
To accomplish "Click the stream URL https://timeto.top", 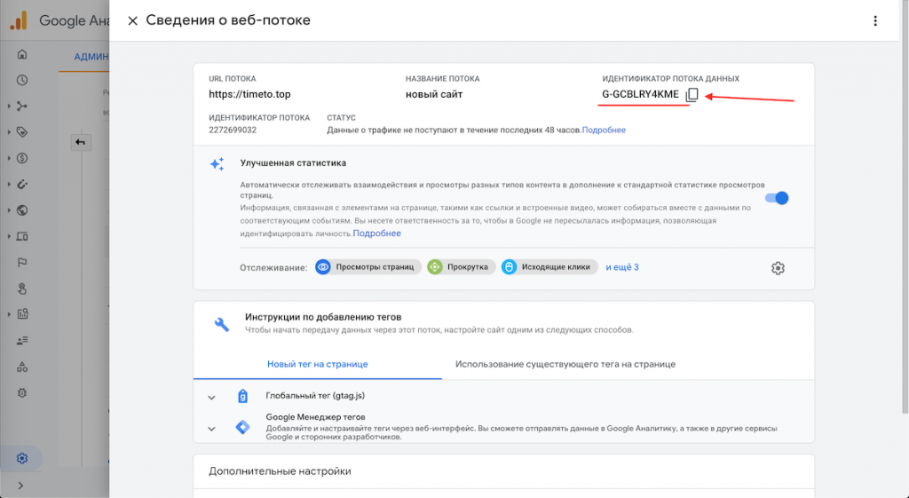I will pos(249,94).
